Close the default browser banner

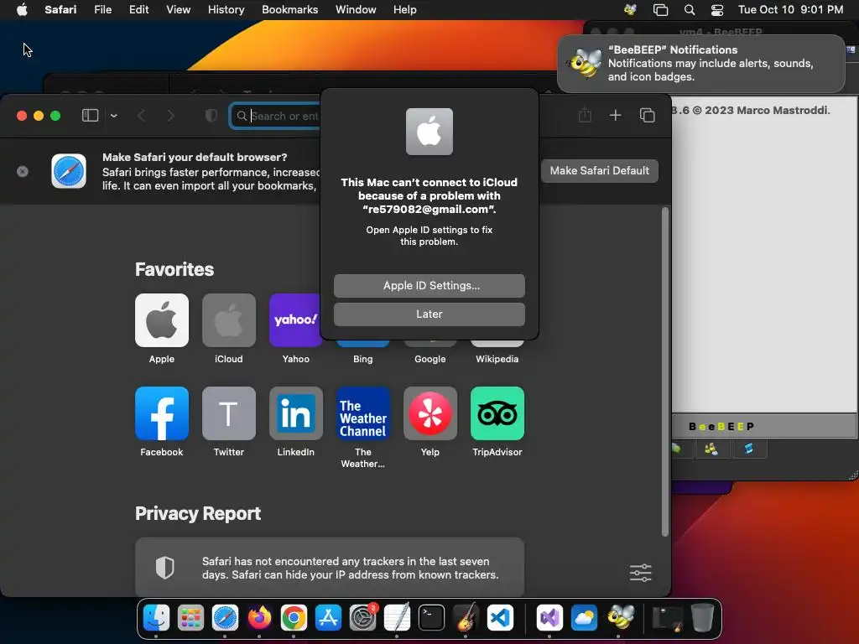[x=23, y=171]
